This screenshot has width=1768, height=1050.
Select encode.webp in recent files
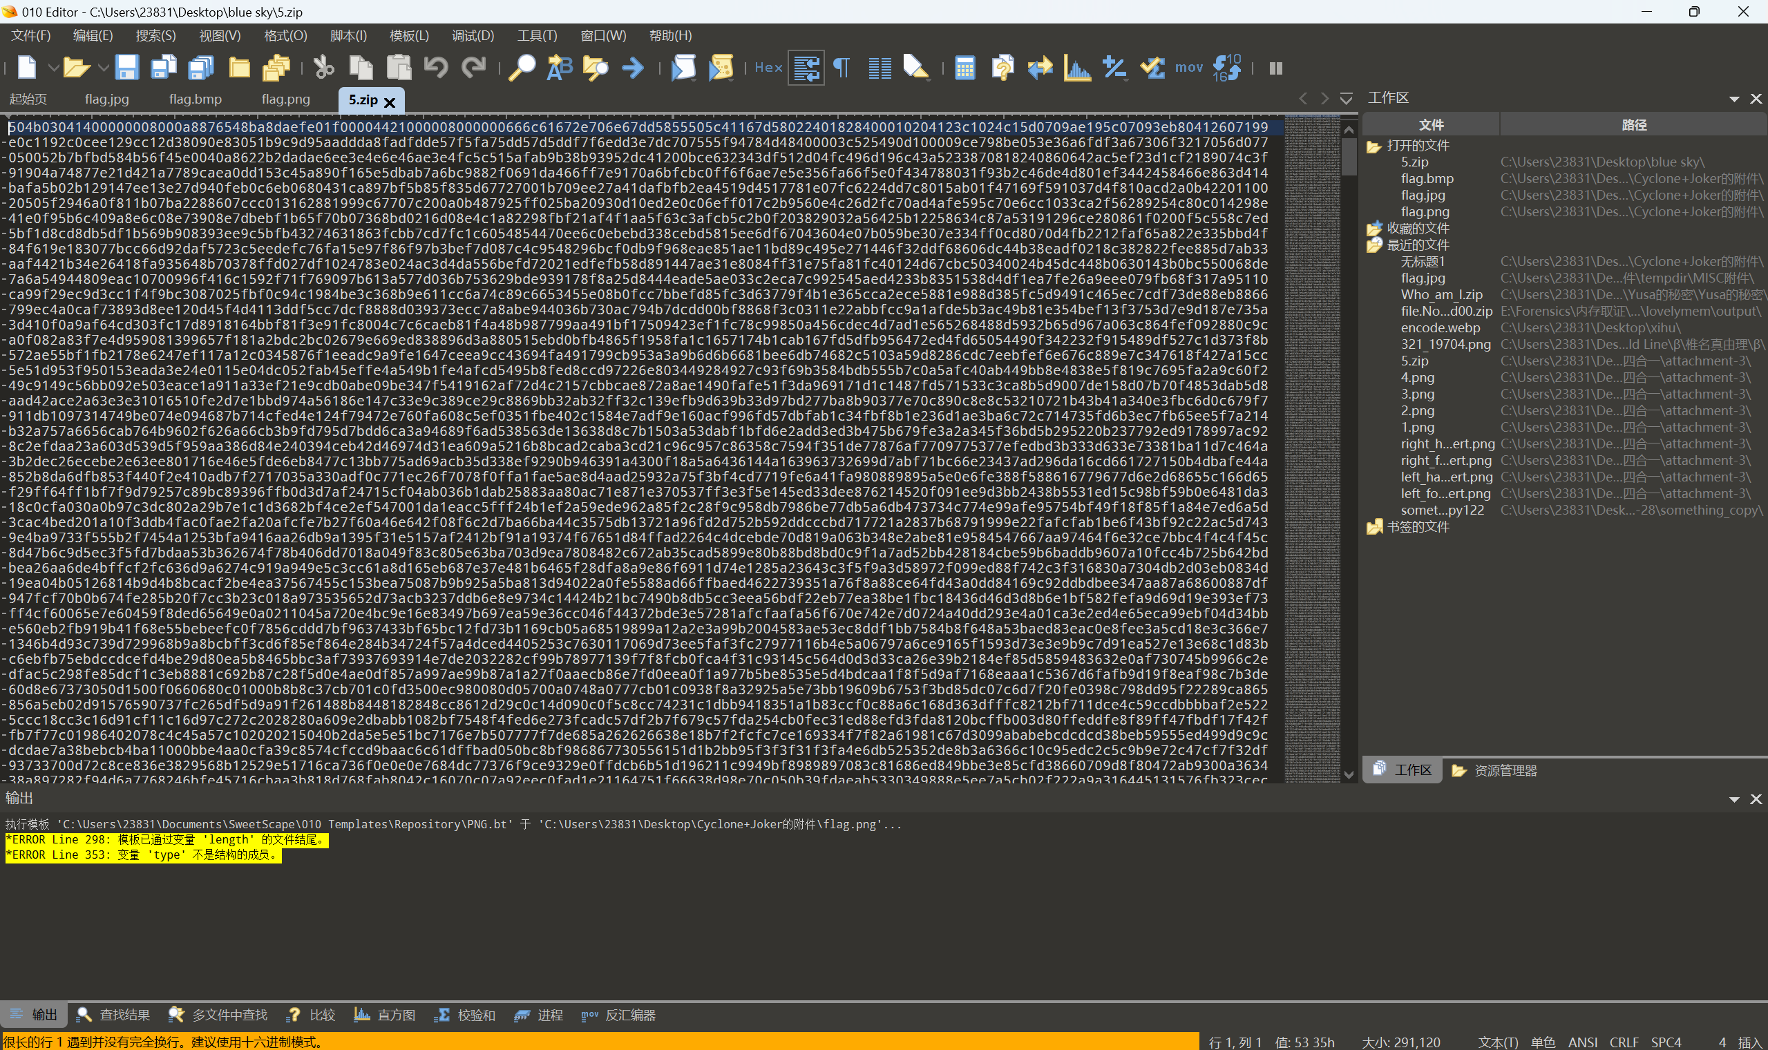[x=1440, y=327]
